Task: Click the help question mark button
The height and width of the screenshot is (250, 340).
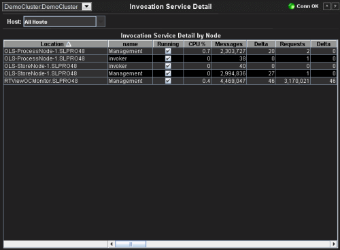Action: [335, 7]
